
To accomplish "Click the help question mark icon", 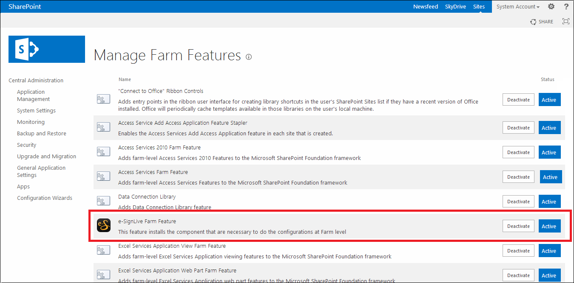I will [x=566, y=6].
